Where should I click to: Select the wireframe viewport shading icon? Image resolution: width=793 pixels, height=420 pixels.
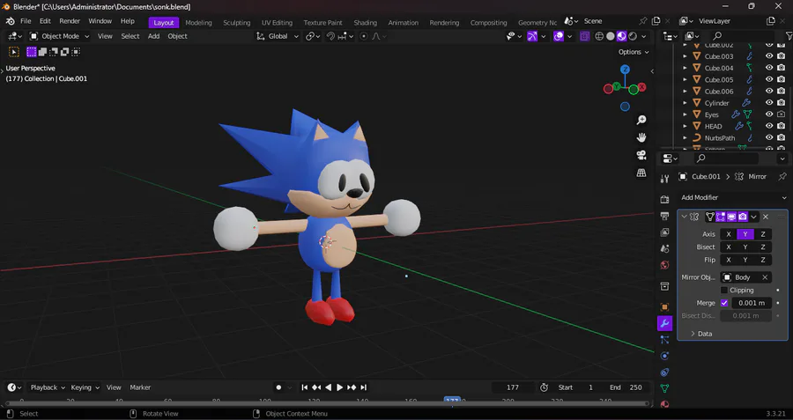(x=599, y=36)
